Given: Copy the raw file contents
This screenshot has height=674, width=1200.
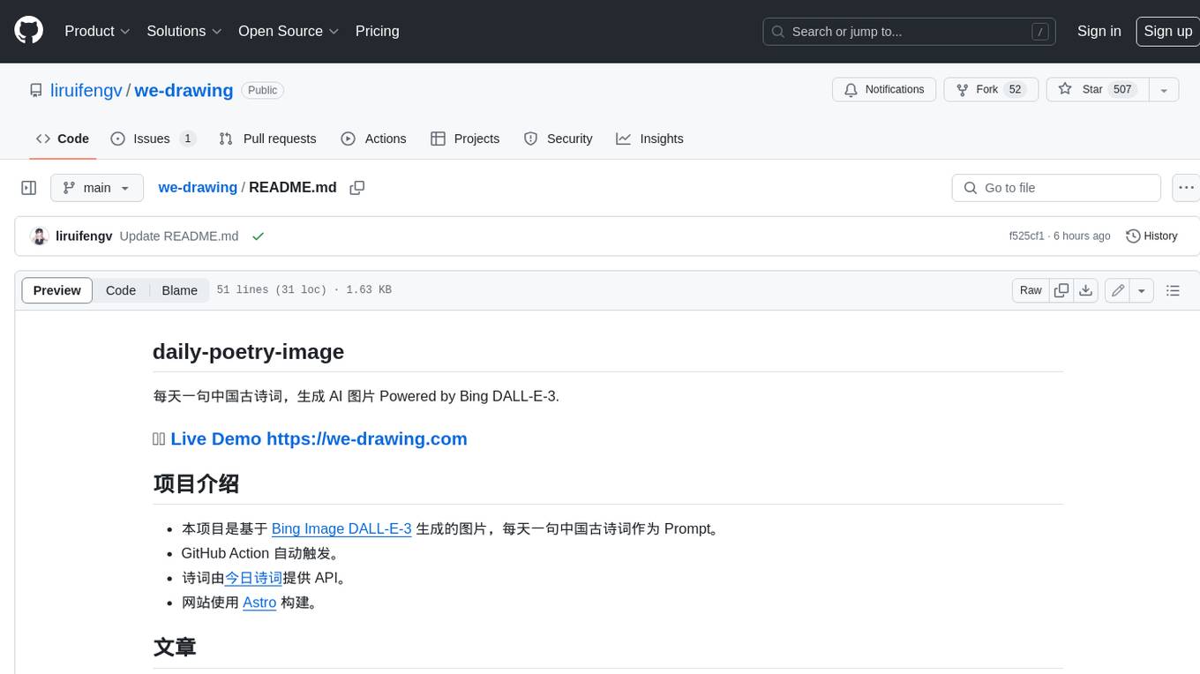Looking at the screenshot, I should pos(1062,290).
